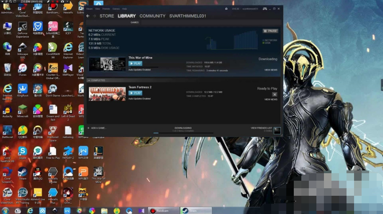Screen dimensions: 383x214
Task: Open Counter-Strike Global Offensive icon
Action: [53, 71]
